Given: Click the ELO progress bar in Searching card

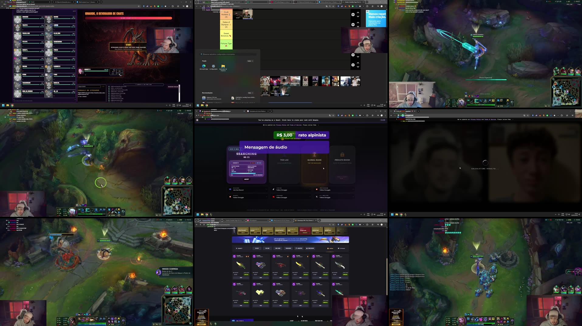Looking at the screenshot, I should (246, 174).
